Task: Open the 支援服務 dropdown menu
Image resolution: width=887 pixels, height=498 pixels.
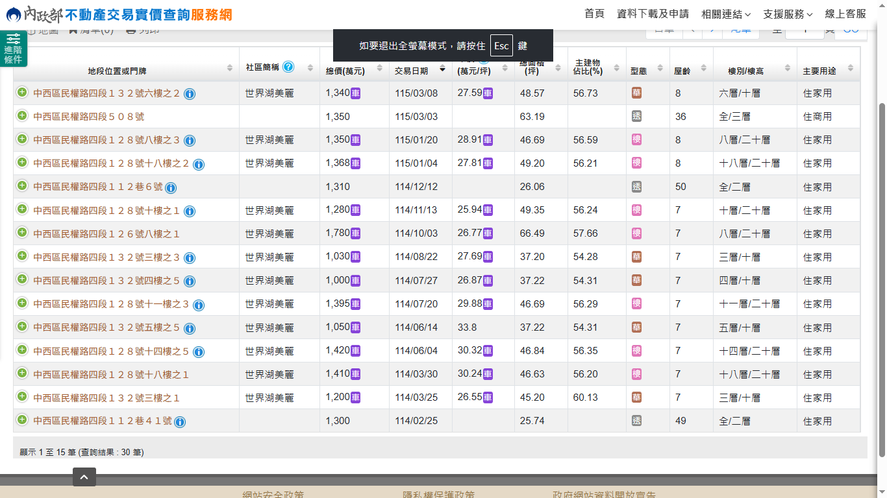Action: tap(788, 14)
